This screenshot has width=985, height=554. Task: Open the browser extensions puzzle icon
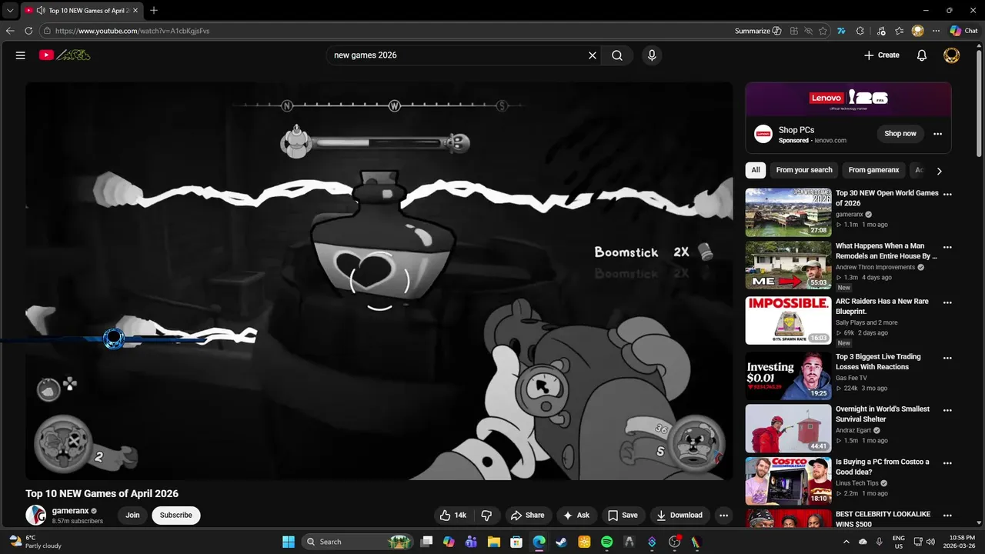(860, 31)
